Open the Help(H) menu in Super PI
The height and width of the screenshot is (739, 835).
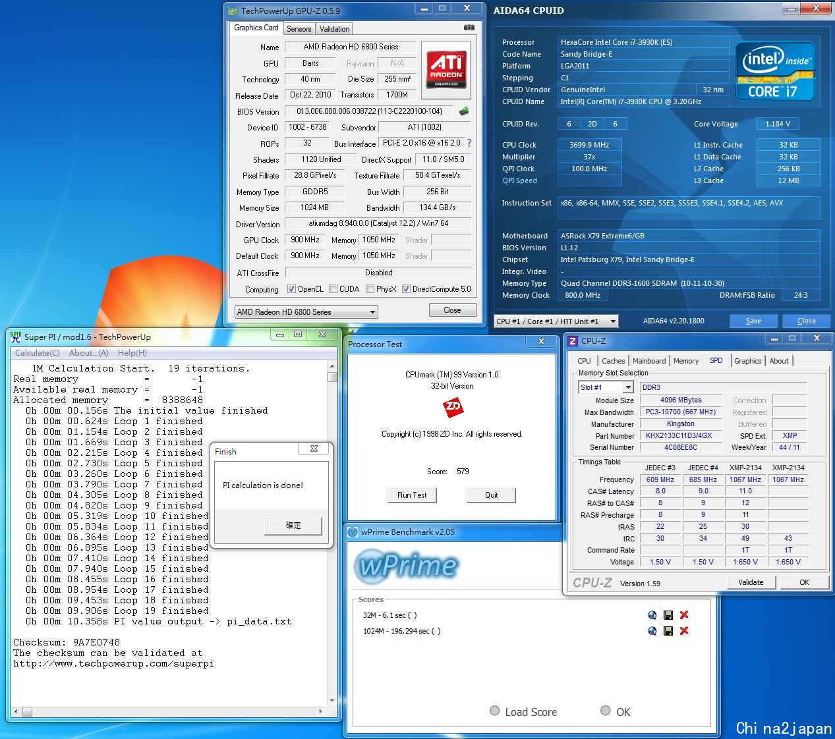click(132, 353)
